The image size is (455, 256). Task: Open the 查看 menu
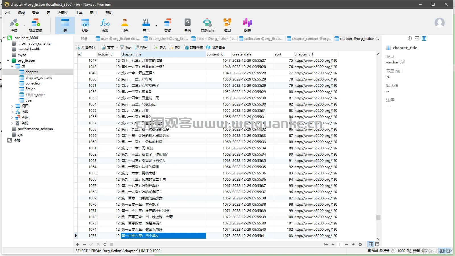[36, 13]
